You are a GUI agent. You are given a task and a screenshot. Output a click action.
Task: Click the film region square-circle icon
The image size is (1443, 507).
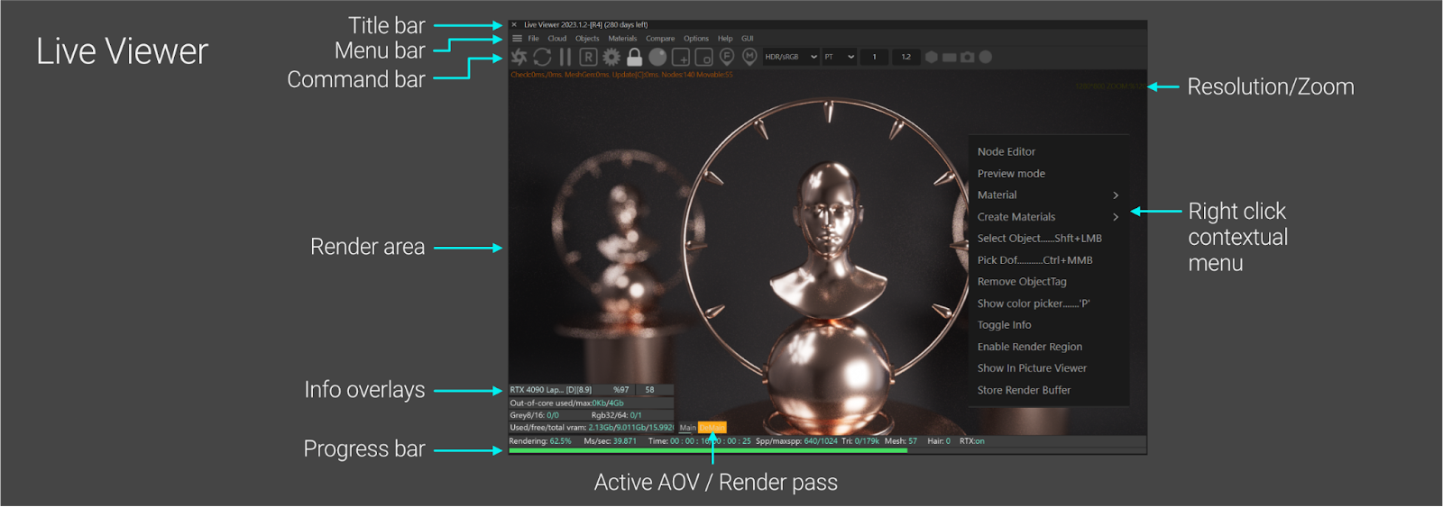[x=703, y=58]
